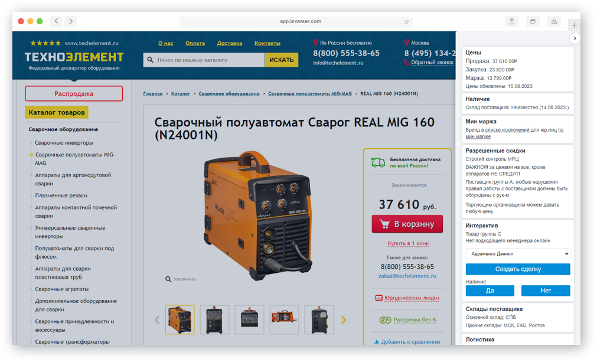Click the shopping cart icon on buy button
Screen dimensions: 597x362
pos(384,224)
